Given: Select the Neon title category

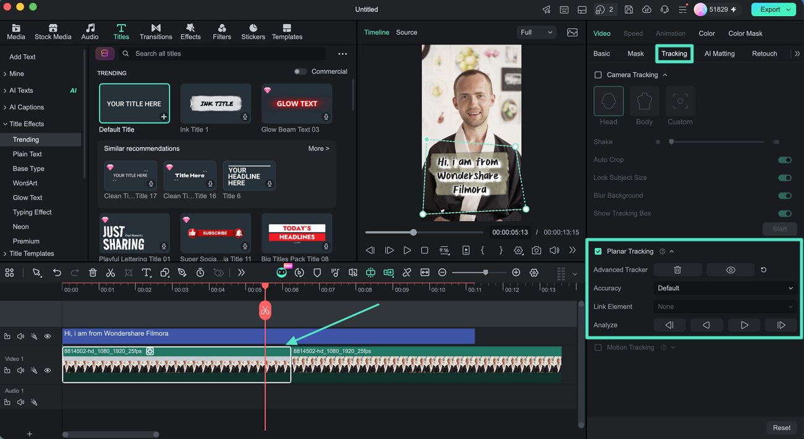Looking at the screenshot, I should click(x=21, y=227).
